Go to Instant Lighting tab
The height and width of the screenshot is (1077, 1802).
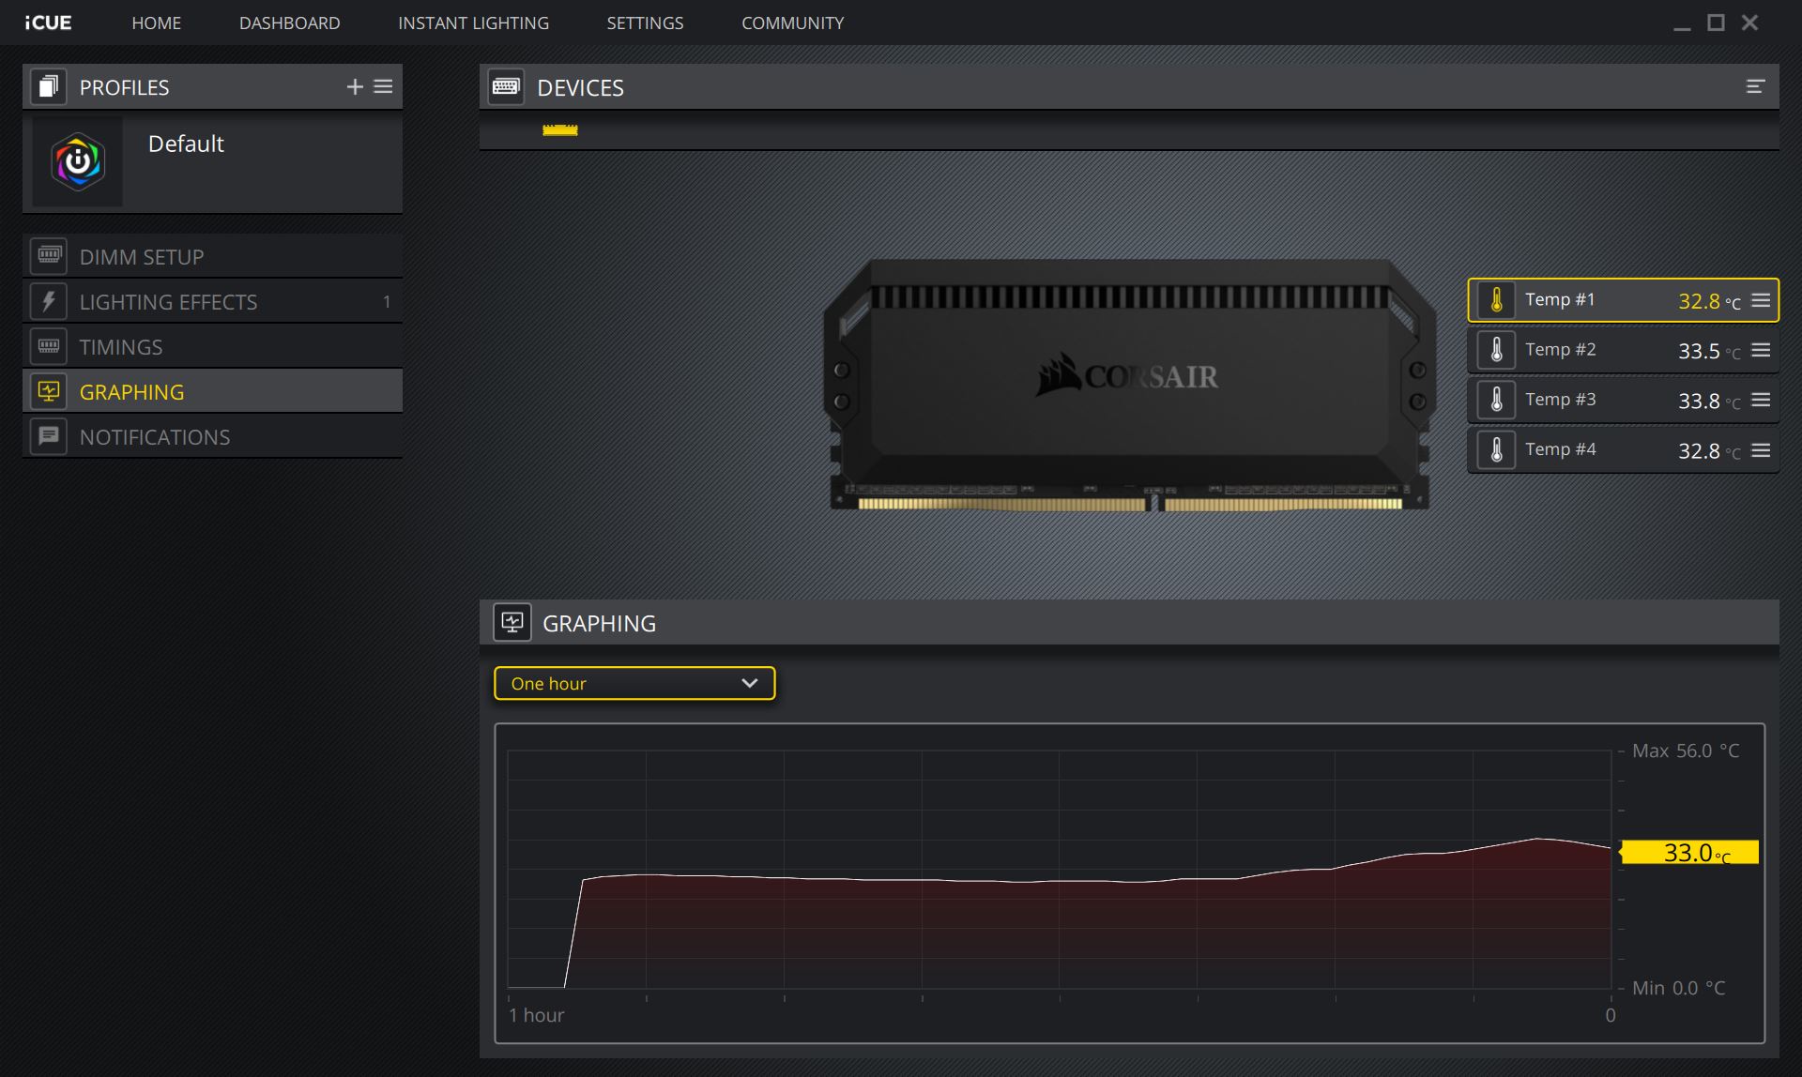click(473, 23)
